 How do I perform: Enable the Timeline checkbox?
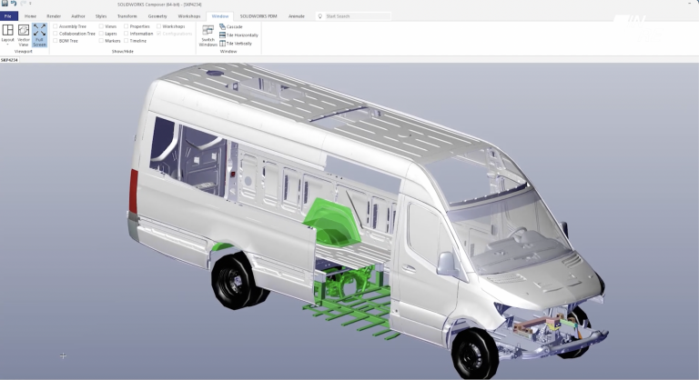(x=127, y=41)
